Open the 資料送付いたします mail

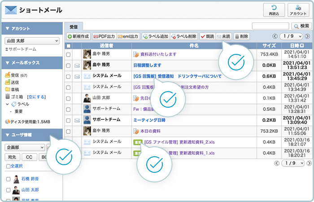pyautogui.click(x=158, y=54)
